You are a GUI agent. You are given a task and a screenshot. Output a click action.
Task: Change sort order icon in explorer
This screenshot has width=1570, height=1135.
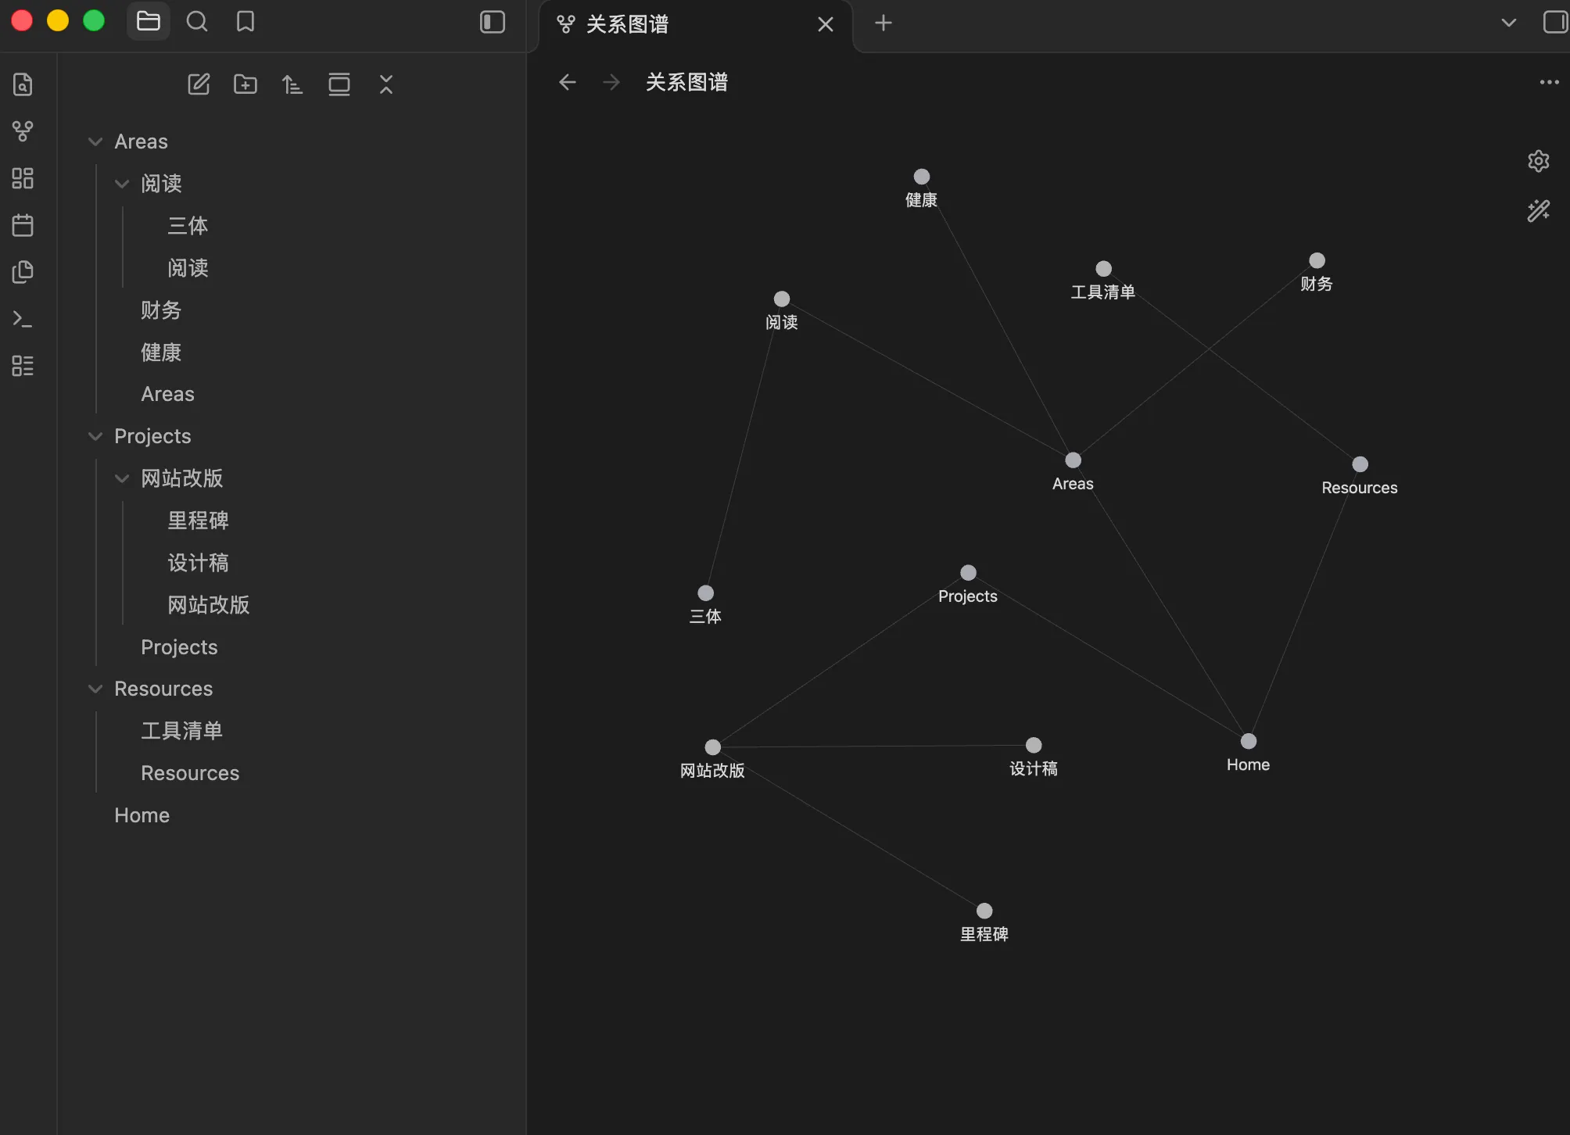(x=292, y=84)
